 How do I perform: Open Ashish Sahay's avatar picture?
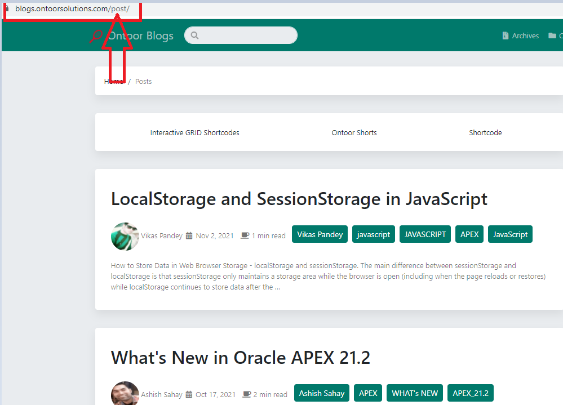pyautogui.click(x=125, y=394)
